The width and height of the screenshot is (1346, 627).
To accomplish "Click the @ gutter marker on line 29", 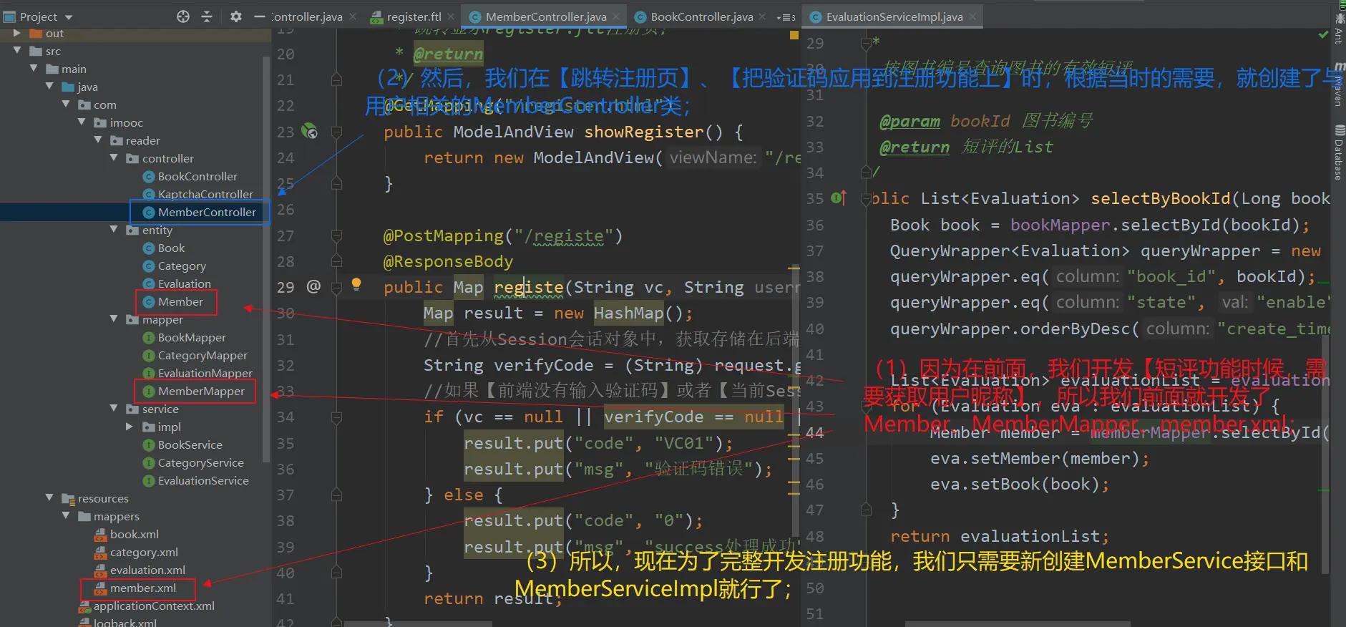I will pyautogui.click(x=313, y=286).
